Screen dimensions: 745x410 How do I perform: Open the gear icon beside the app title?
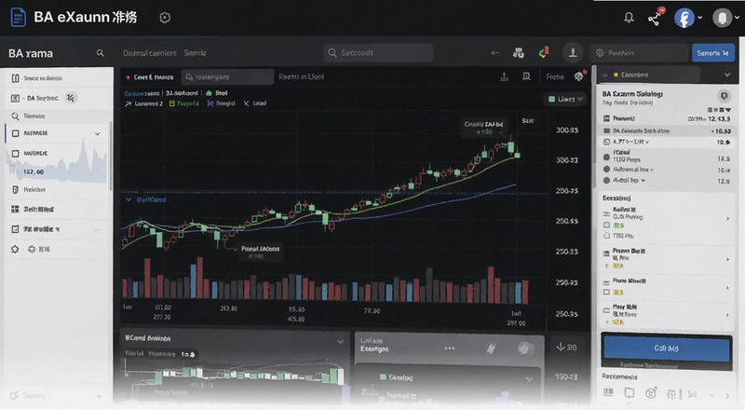165,18
